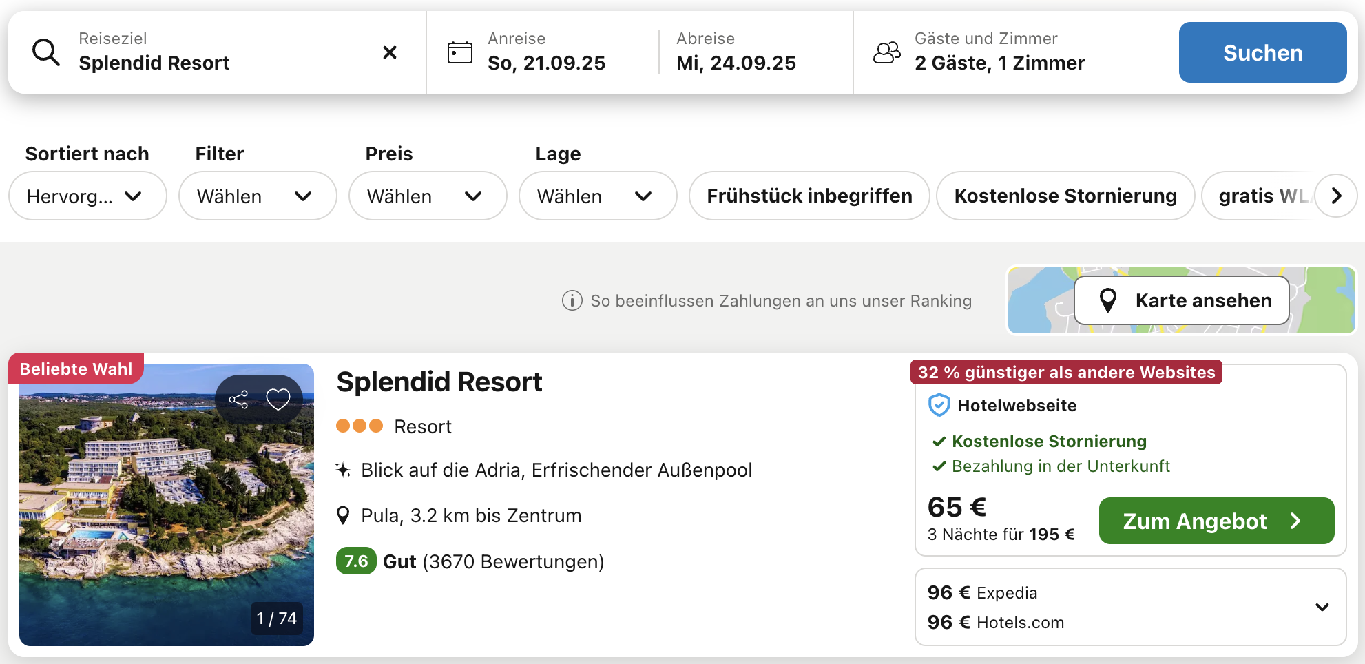Click 32 % günstiger als andere Websites
Viewport: 1365px width, 664px height.
tap(1066, 372)
